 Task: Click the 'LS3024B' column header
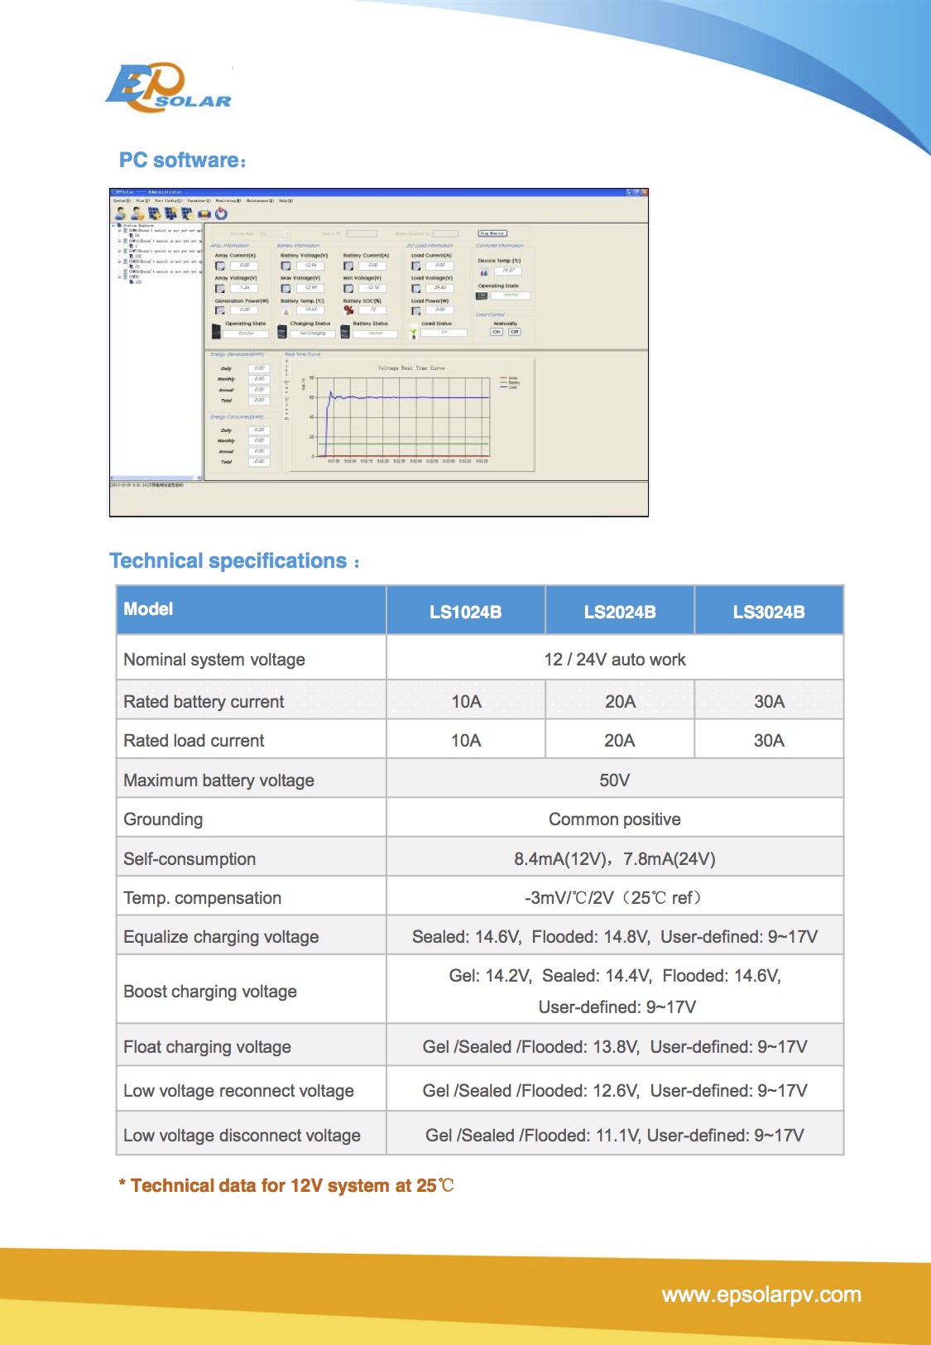(x=769, y=612)
